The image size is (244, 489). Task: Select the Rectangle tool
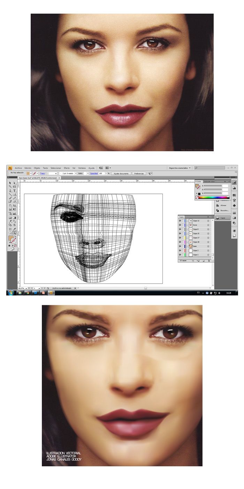[14, 195]
